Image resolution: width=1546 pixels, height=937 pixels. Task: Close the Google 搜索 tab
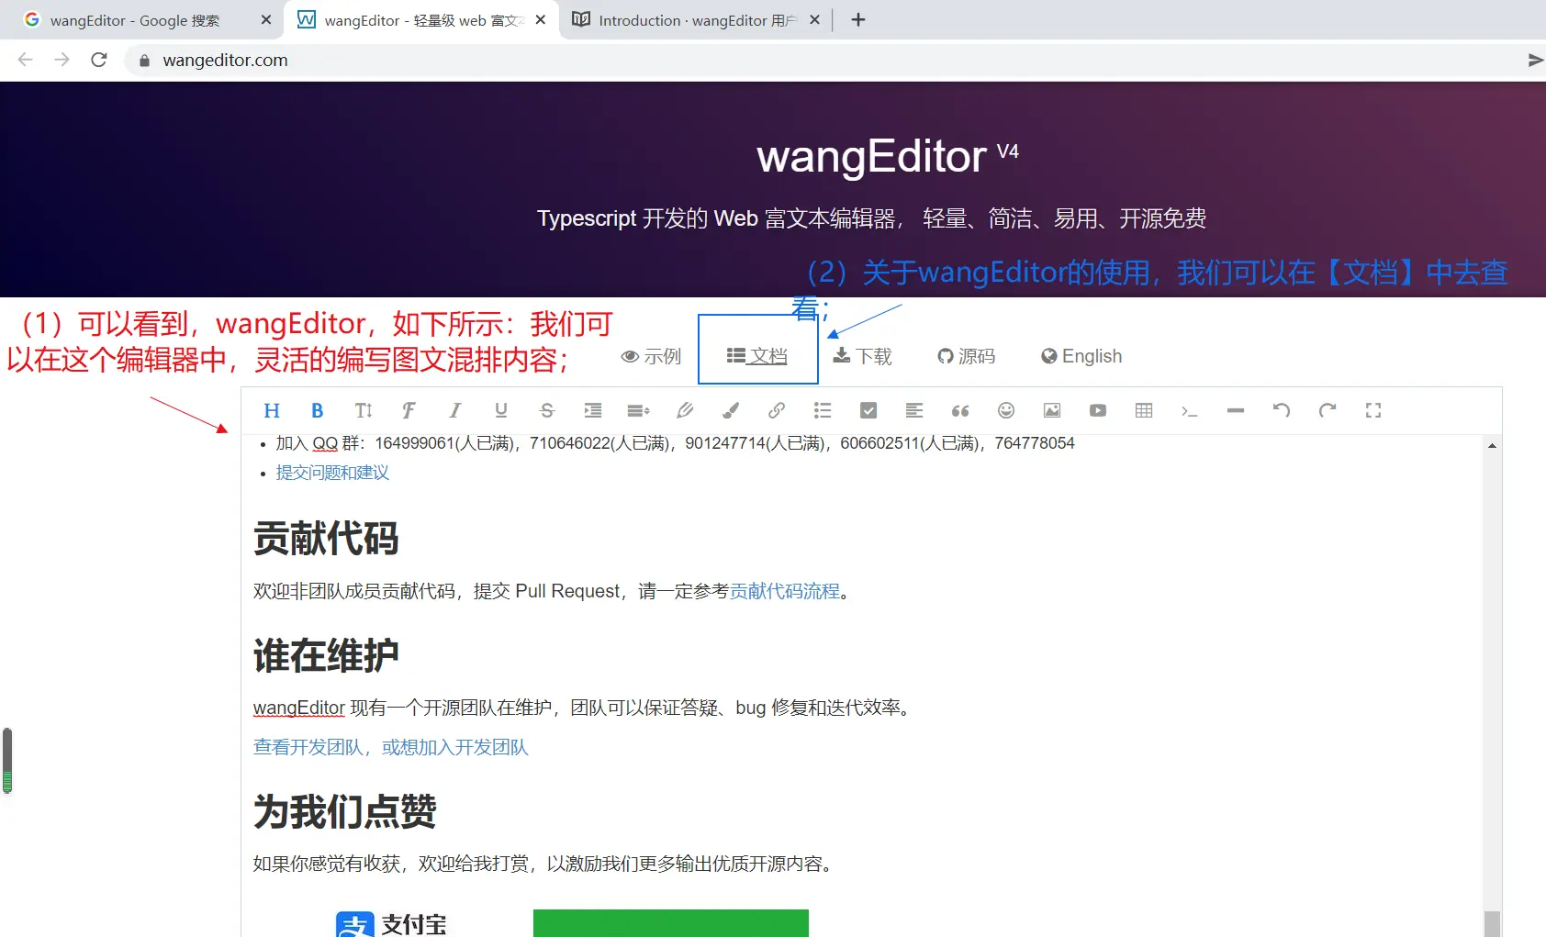[x=266, y=20]
